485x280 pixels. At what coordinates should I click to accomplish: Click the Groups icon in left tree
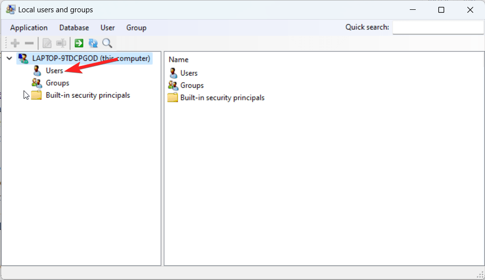coord(37,83)
